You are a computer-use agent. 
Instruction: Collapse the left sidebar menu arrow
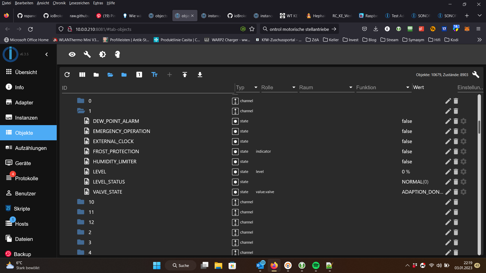coord(47,54)
